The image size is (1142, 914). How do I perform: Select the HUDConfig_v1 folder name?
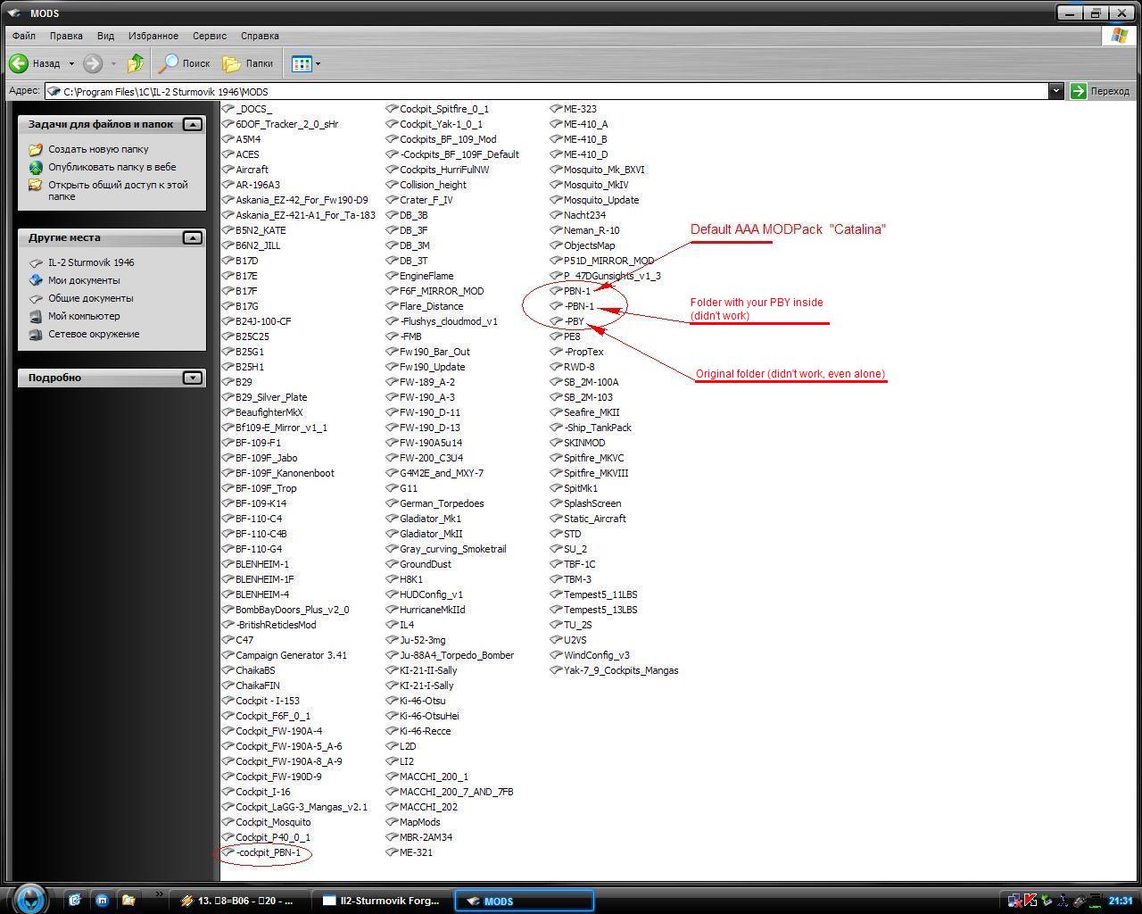pyautogui.click(x=432, y=594)
